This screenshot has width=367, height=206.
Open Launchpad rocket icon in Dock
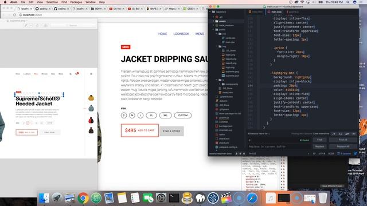coord(57,198)
